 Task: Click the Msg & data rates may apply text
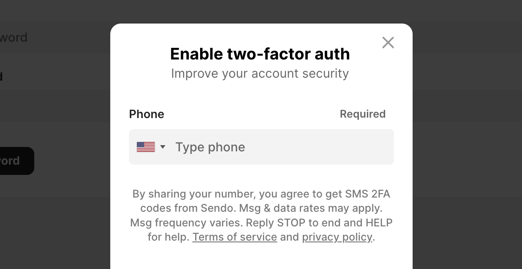pyautogui.click(x=311, y=208)
